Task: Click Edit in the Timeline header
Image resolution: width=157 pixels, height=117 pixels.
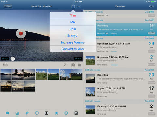Action: [151, 6]
